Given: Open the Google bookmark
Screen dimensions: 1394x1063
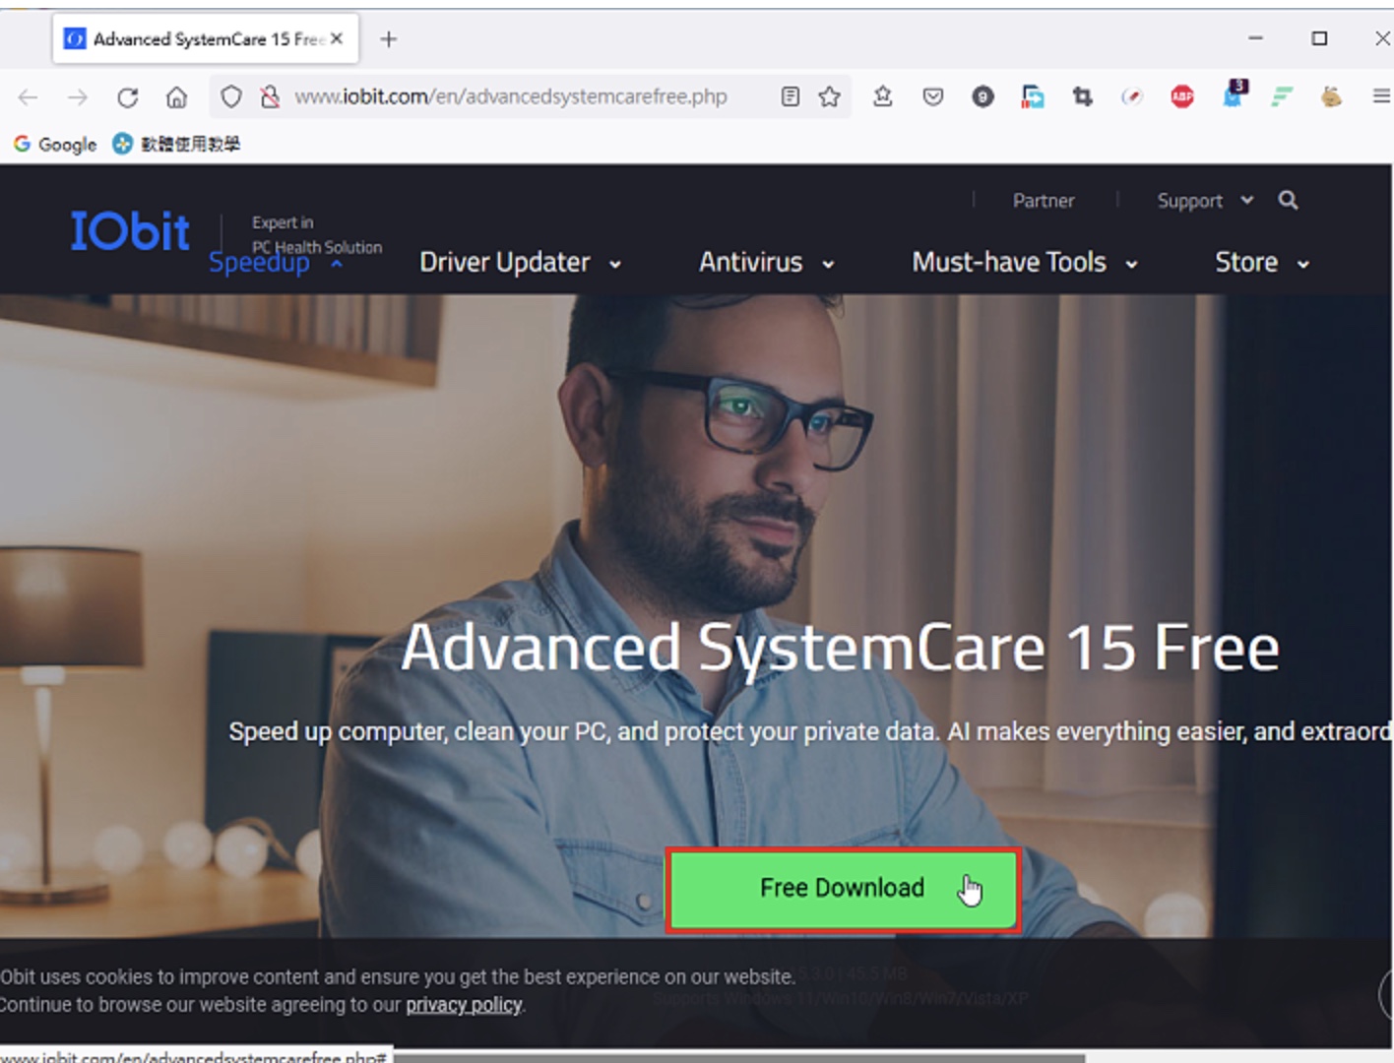Looking at the screenshot, I should (x=55, y=145).
